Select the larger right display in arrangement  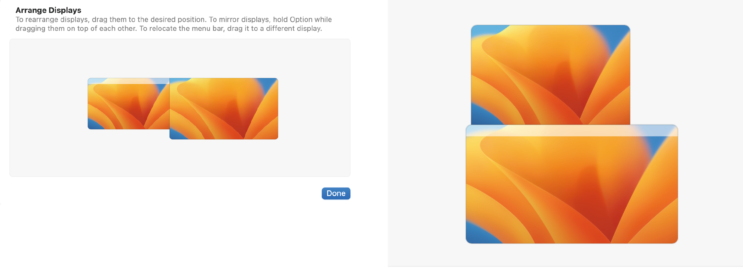[x=224, y=109]
